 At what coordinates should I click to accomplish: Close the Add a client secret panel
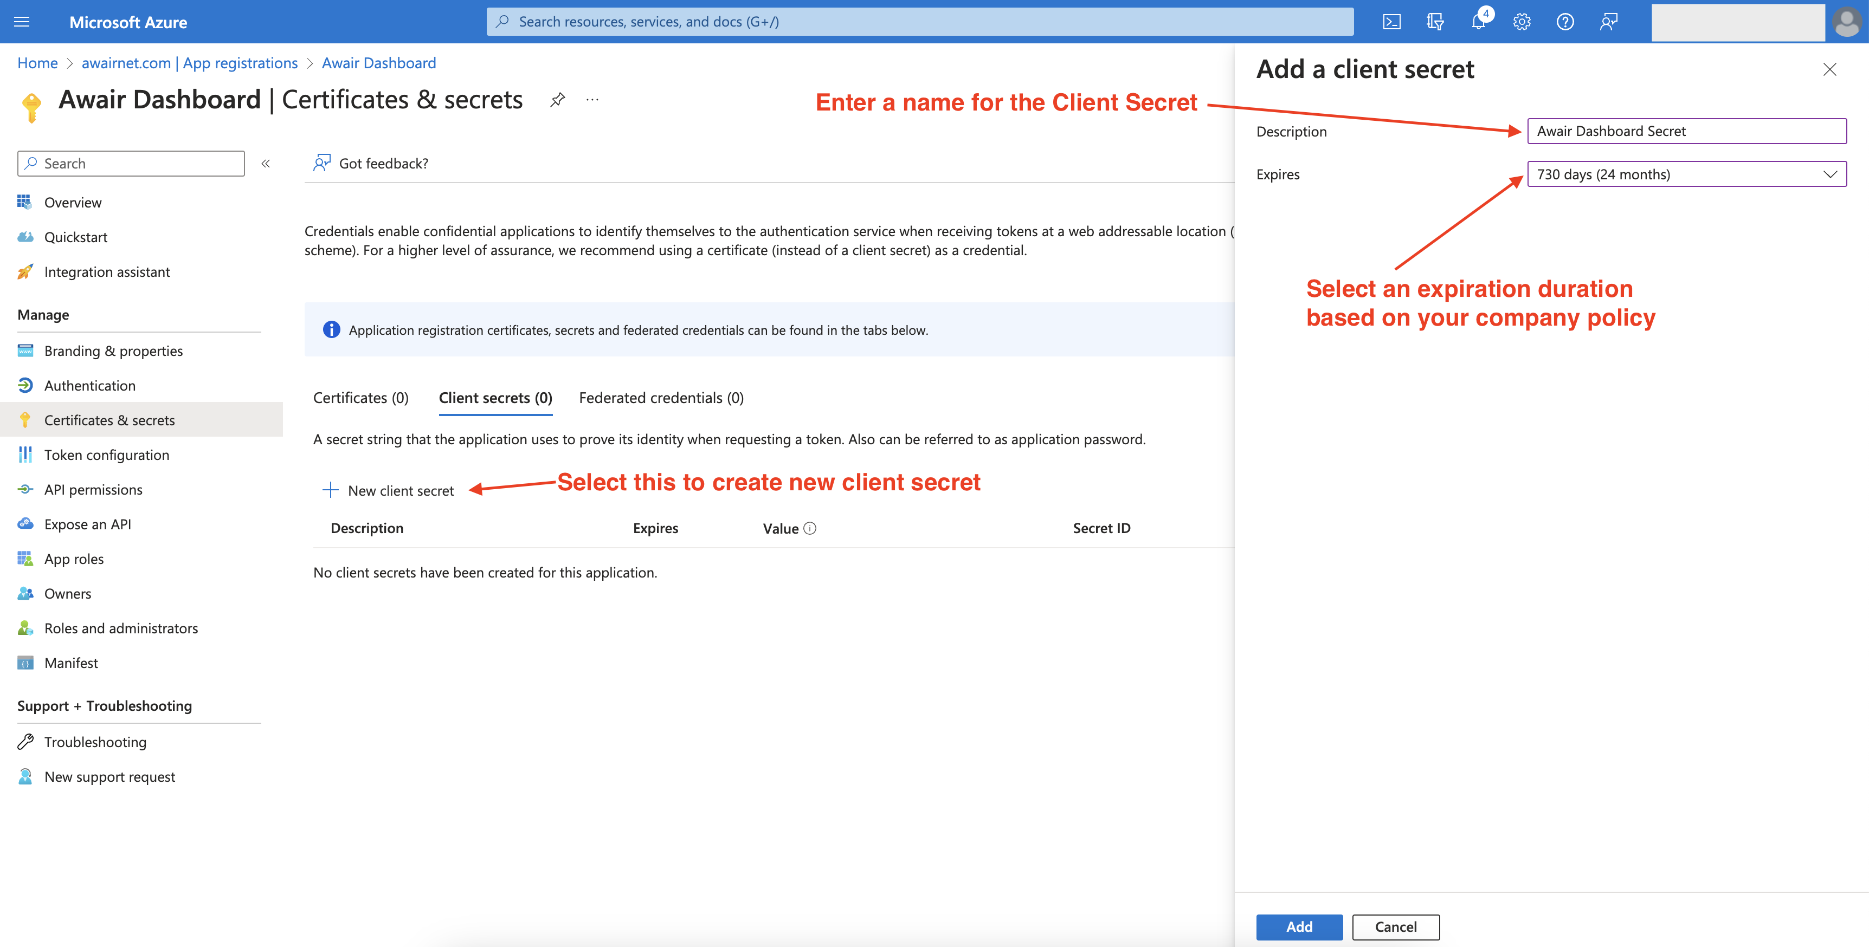(x=1829, y=69)
